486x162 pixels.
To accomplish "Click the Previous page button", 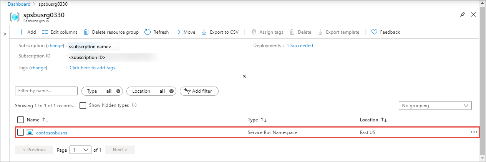I will (x=34, y=150).
